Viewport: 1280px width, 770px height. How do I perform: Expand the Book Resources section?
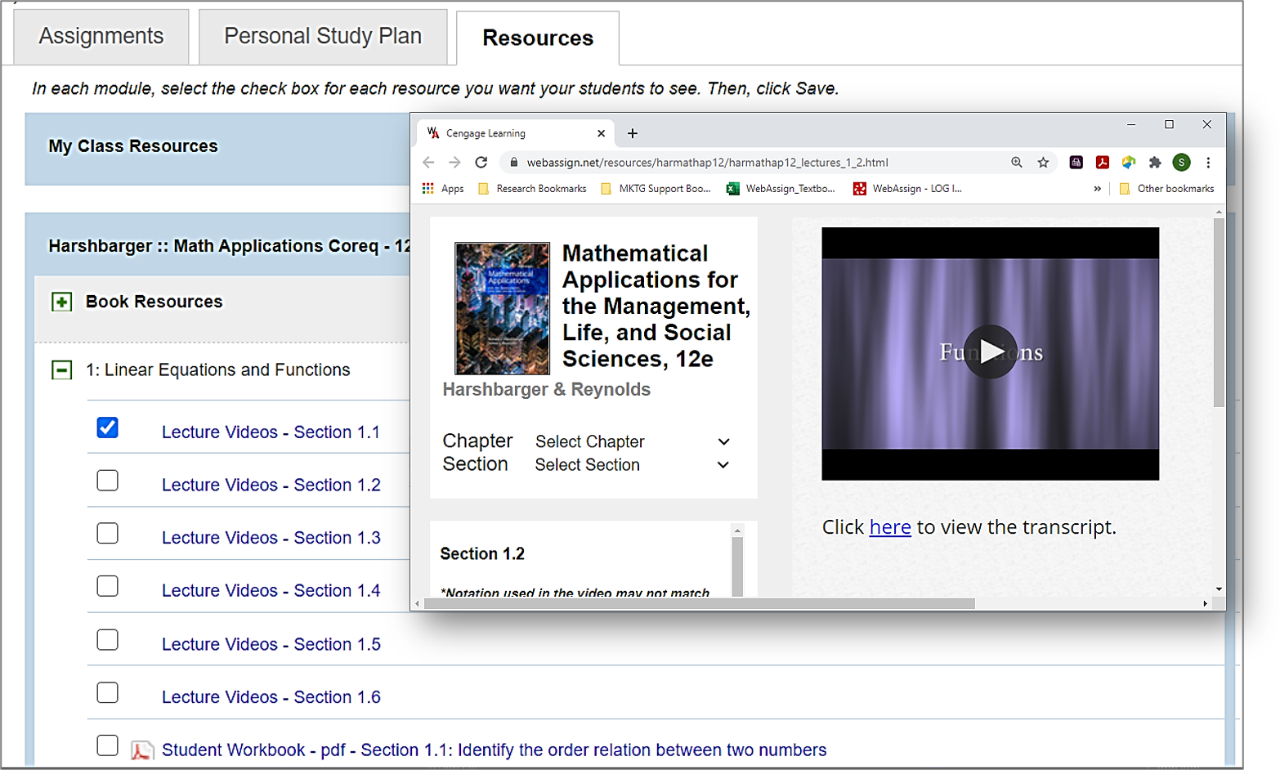pyautogui.click(x=62, y=302)
